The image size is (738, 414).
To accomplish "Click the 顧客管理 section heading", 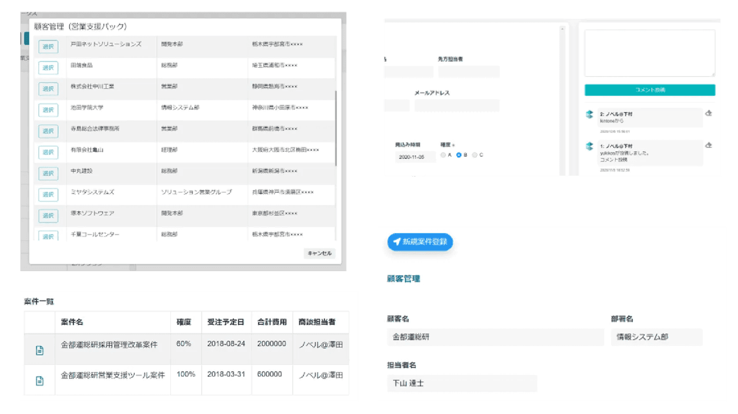I will tap(403, 278).
